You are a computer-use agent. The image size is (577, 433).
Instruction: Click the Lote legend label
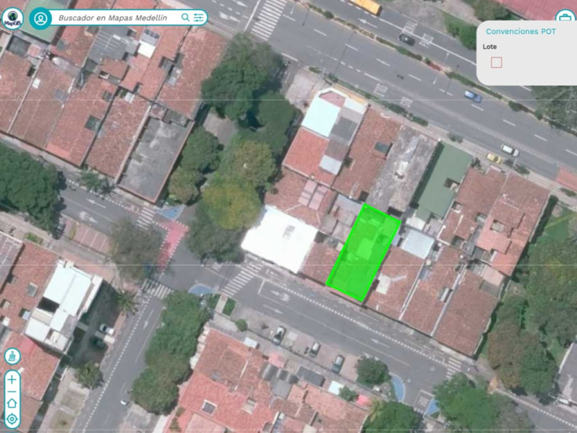pyautogui.click(x=490, y=47)
